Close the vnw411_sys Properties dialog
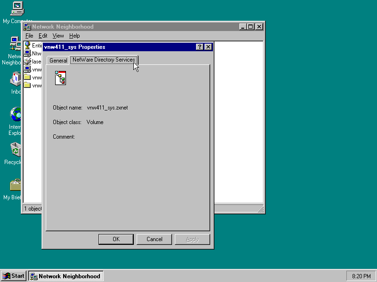 pos(208,47)
